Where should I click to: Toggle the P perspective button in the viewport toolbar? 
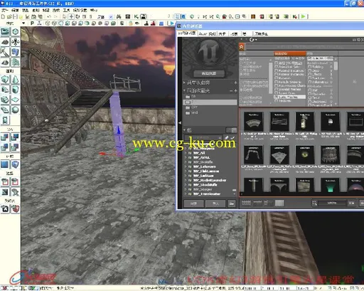coord(32,23)
